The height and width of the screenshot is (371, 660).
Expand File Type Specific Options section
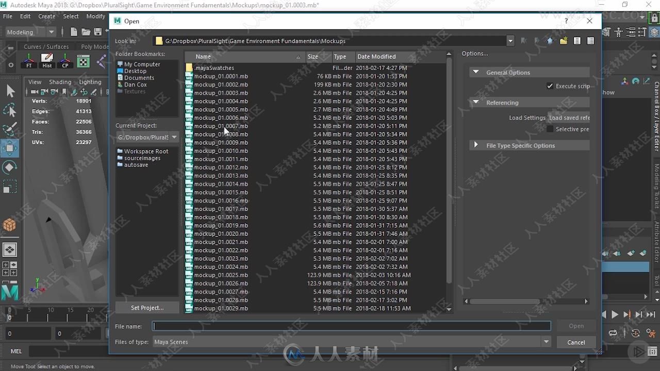476,145
